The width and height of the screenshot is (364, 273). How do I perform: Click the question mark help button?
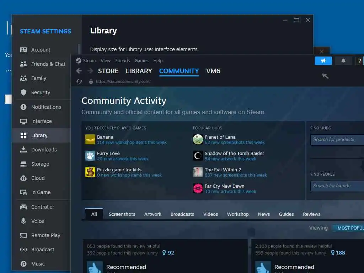click(x=359, y=61)
